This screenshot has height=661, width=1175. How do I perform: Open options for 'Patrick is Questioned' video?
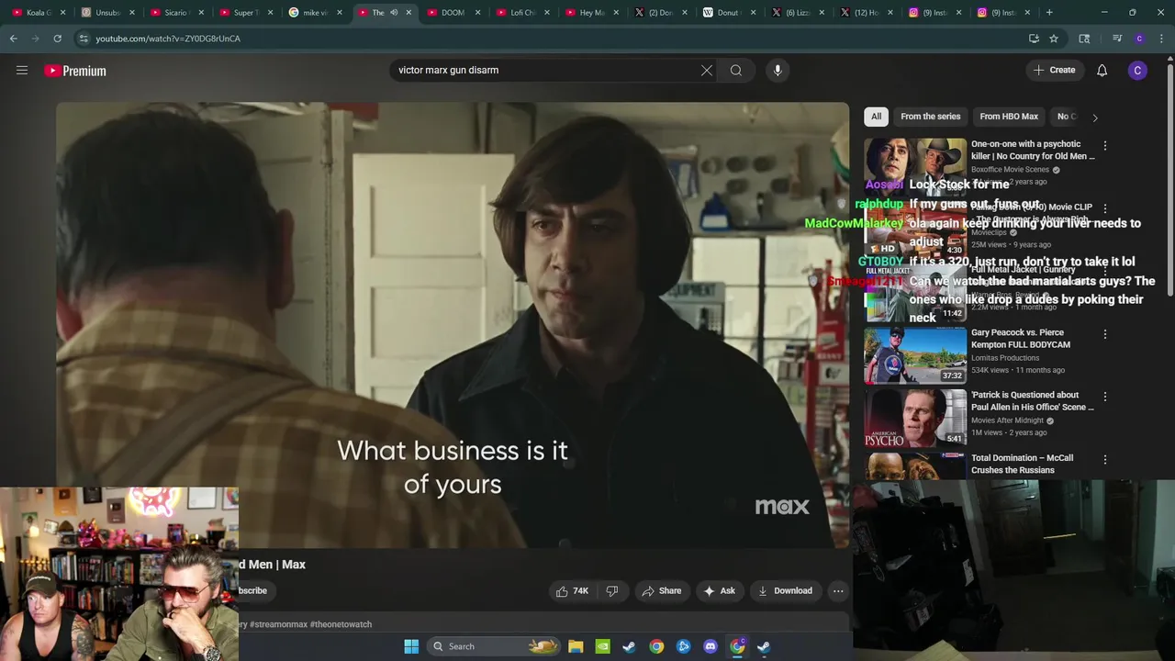(x=1105, y=397)
